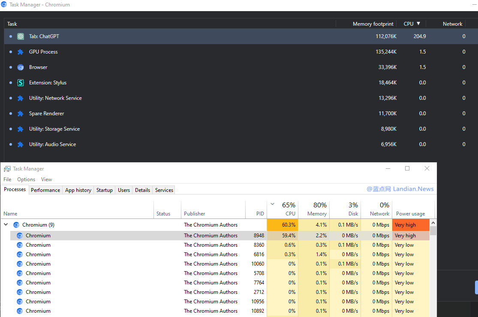Switch to the App history tab
478x317 pixels.
[78, 190]
